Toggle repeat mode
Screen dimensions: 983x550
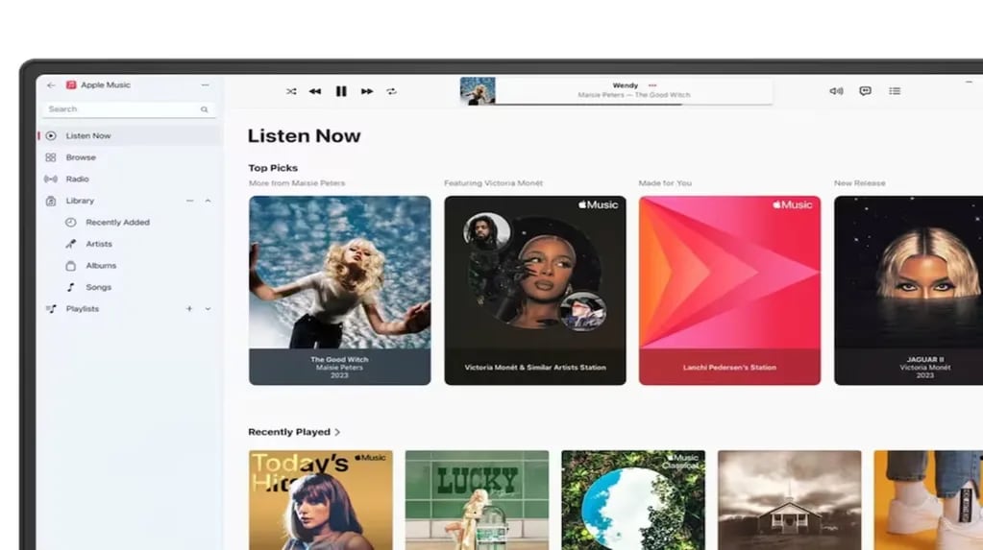392,91
